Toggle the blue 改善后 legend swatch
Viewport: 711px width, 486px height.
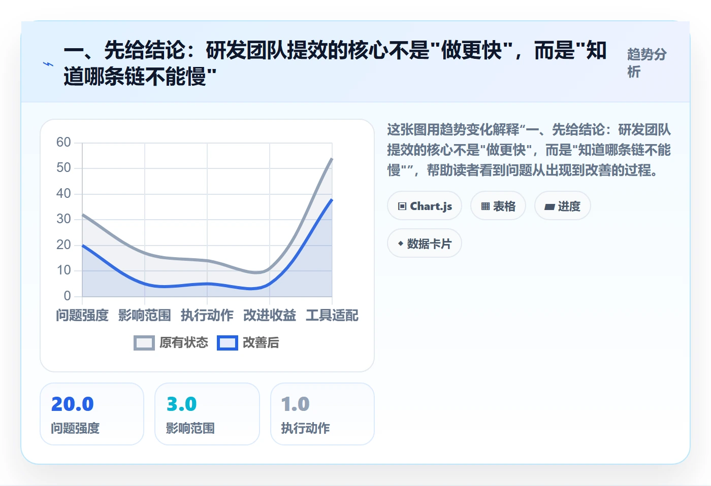228,343
